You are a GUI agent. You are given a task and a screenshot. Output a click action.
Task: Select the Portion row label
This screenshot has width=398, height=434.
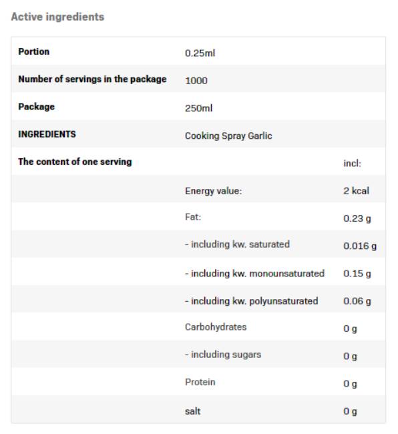[x=34, y=51]
